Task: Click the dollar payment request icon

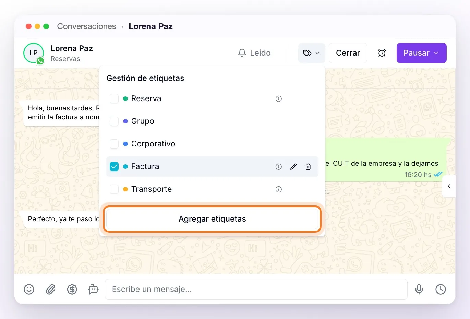Action: (72, 289)
